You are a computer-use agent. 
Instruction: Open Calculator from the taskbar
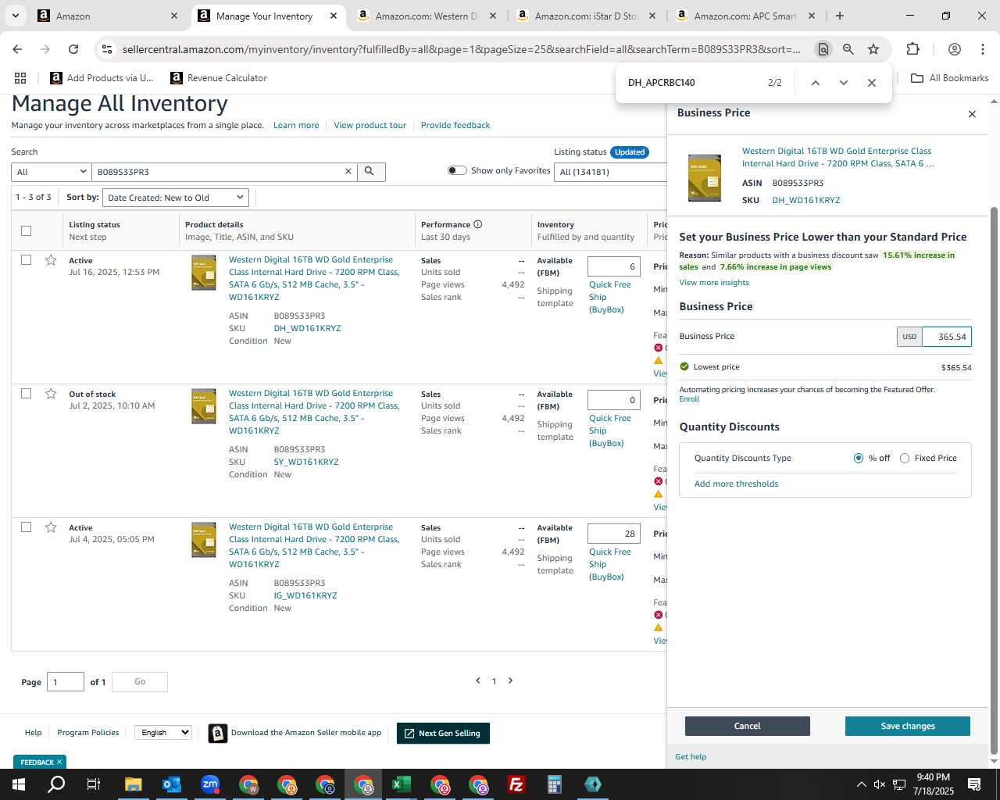point(555,784)
